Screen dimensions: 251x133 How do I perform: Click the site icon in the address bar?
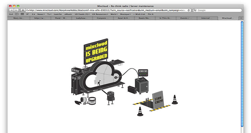(x=27, y=10)
